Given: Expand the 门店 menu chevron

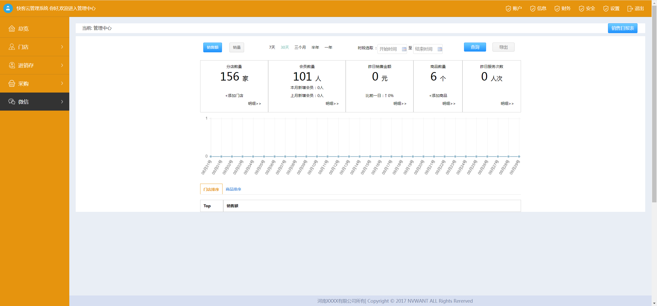Looking at the screenshot, I should click(x=62, y=47).
